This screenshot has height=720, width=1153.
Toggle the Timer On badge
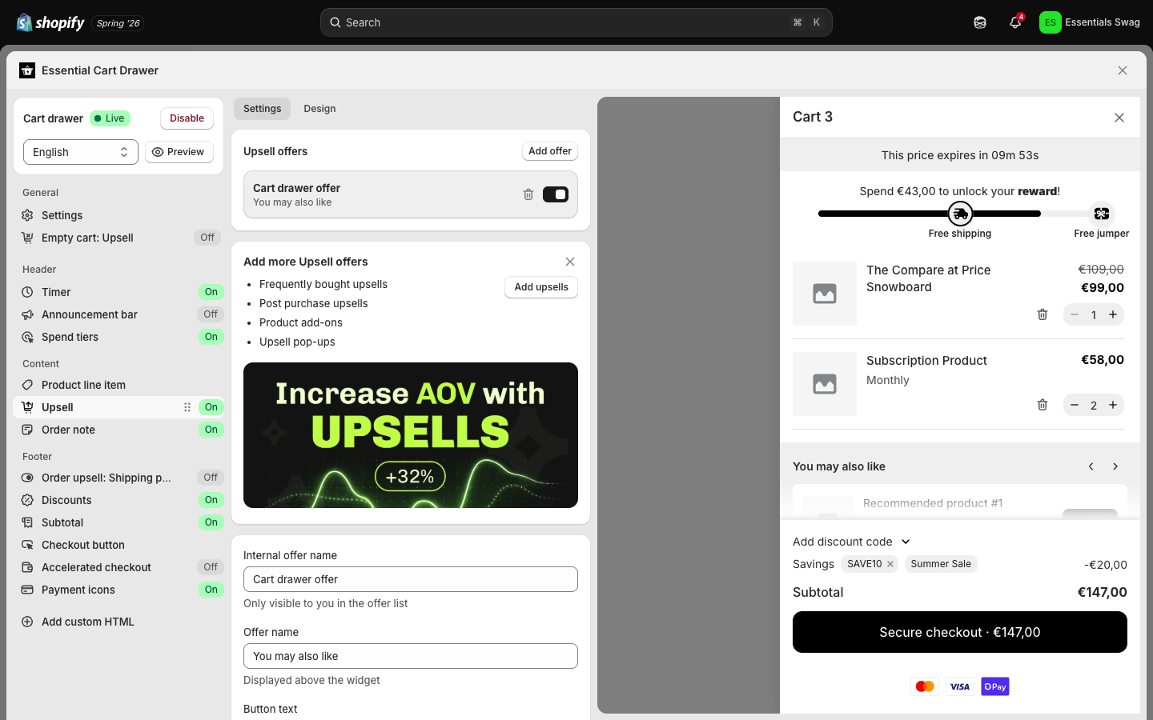click(x=211, y=292)
